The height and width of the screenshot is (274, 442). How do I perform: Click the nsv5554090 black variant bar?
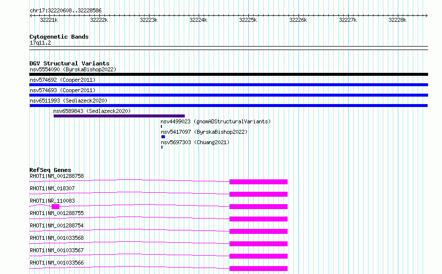click(x=228, y=74)
